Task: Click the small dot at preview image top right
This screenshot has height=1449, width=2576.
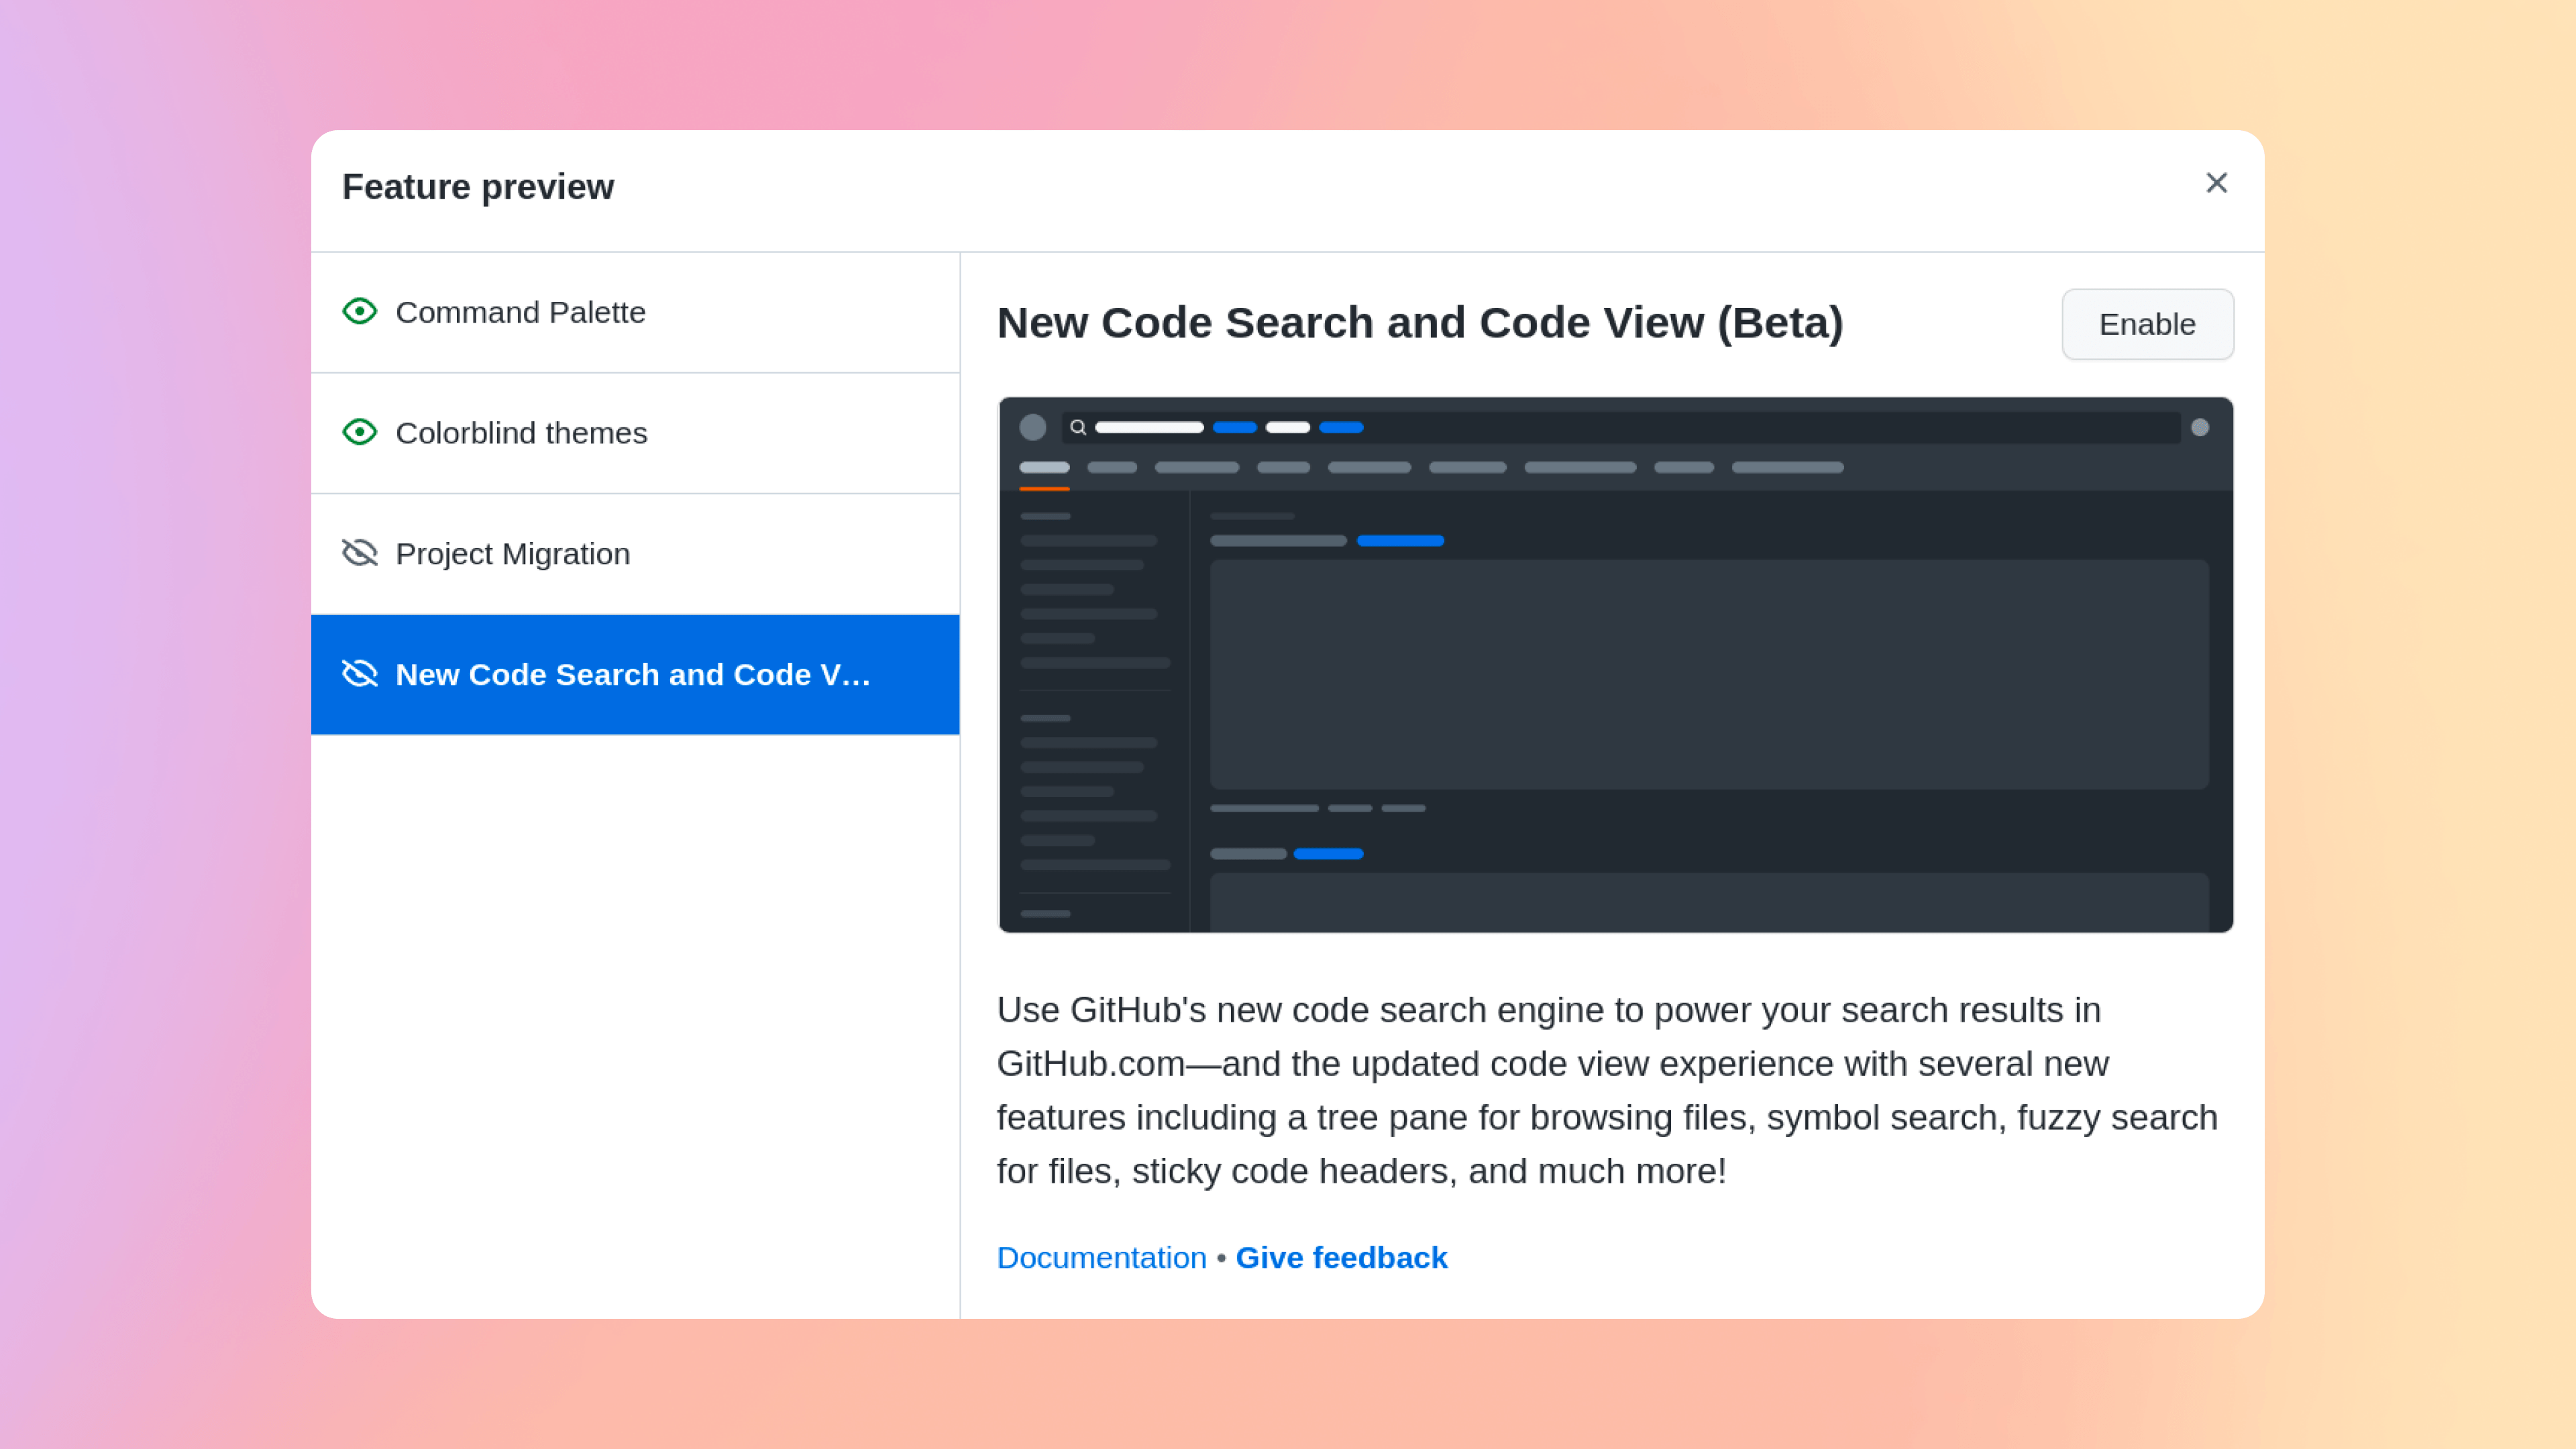Action: click(2200, 427)
